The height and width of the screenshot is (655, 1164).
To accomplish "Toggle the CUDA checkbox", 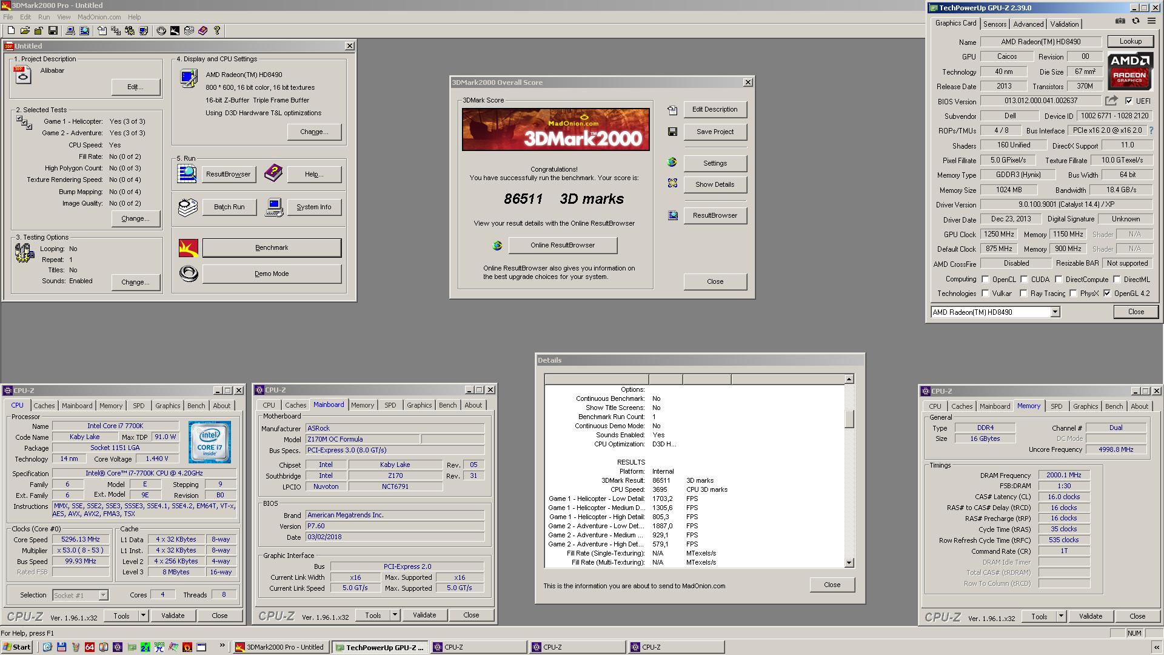I will 1024,280.
